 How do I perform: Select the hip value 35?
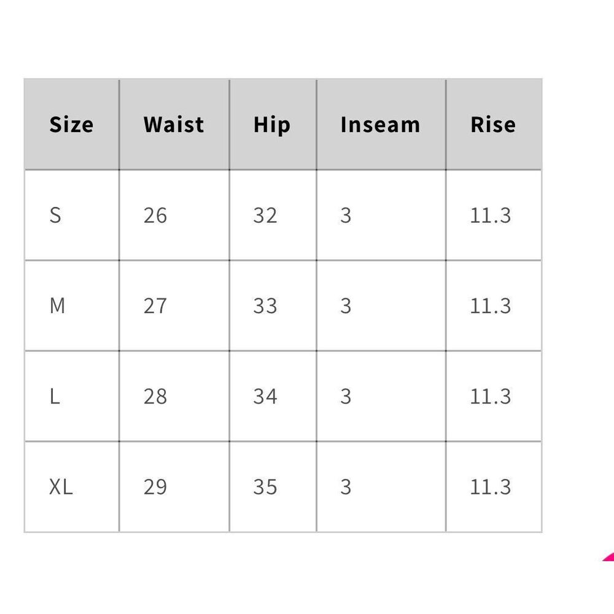[265, 487]
